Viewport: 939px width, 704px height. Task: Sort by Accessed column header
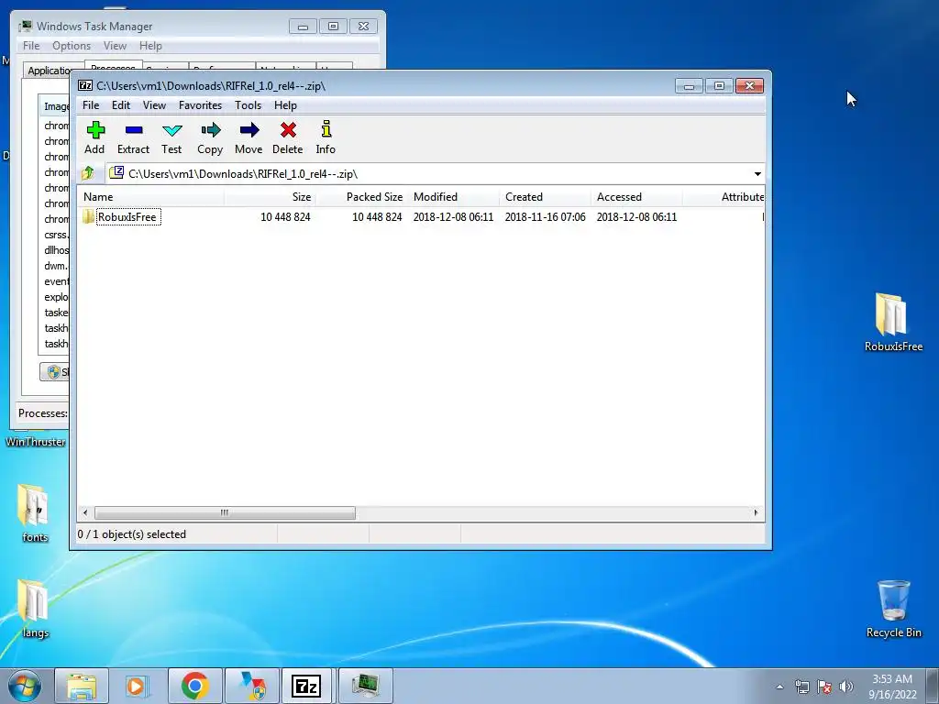[x=636, y=197]
